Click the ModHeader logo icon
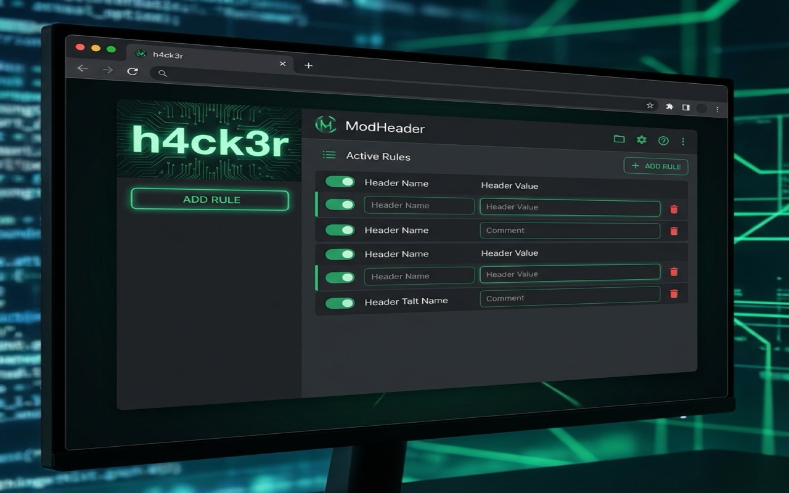 point(325,124)
